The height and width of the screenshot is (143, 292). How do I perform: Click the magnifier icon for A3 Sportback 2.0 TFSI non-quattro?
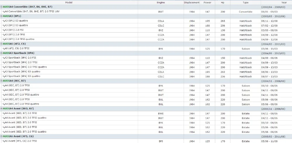(4, 62)
